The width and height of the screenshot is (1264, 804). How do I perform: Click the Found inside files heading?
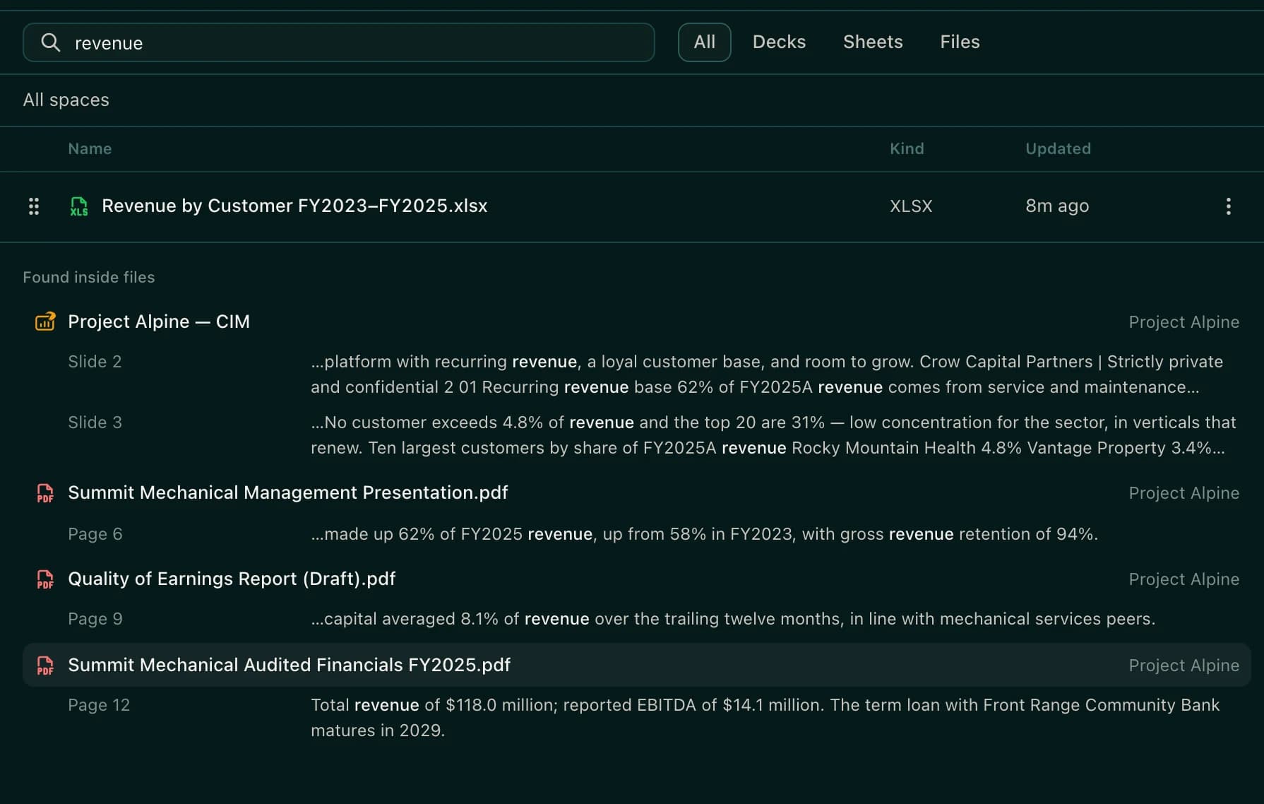coord(89,278)
